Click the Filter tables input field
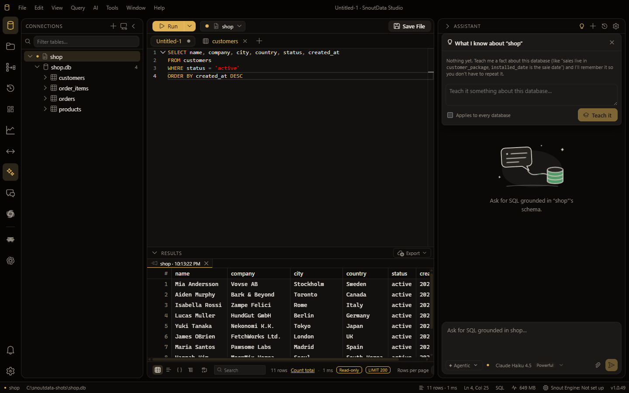 coord(86,41)
